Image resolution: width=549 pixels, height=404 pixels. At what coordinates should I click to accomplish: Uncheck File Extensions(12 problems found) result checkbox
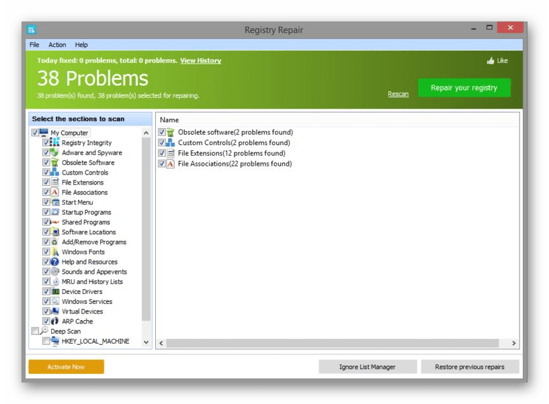coord(162,153)
